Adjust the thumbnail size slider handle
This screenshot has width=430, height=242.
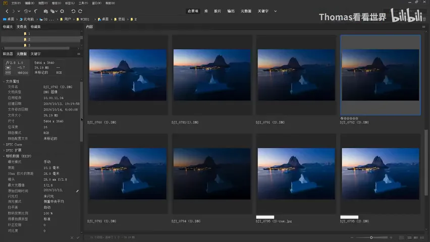pos(371,237)
